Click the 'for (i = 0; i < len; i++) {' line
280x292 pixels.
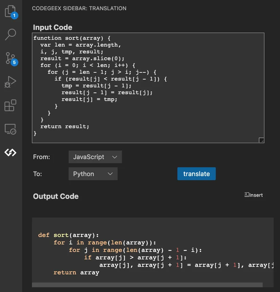pos(88,65)
